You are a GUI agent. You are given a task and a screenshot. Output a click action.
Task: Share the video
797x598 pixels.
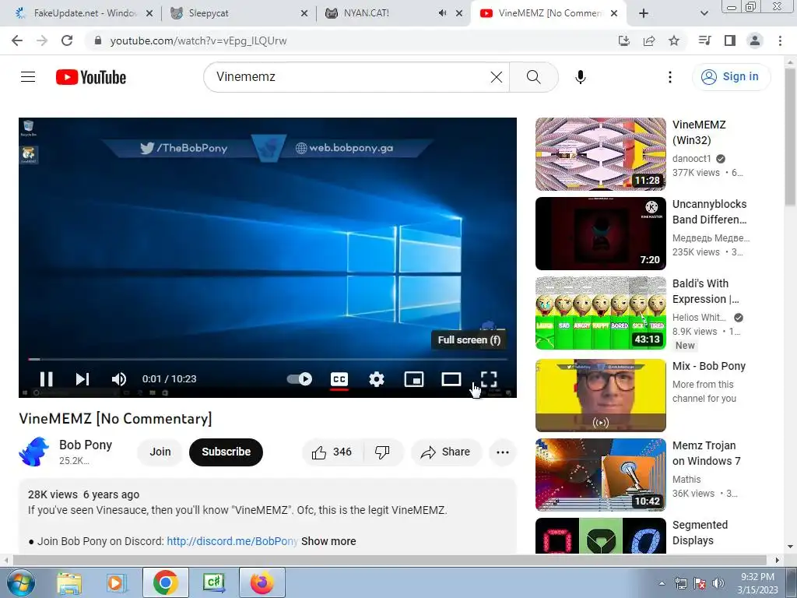click(446, 452)
